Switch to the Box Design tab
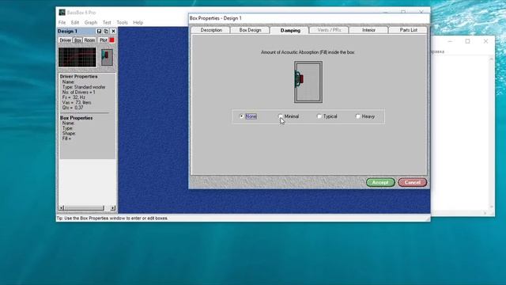 tap(250, 30)
